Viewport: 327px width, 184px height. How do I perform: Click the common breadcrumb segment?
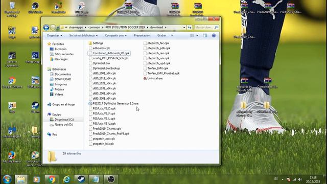(x=94, y=27)
